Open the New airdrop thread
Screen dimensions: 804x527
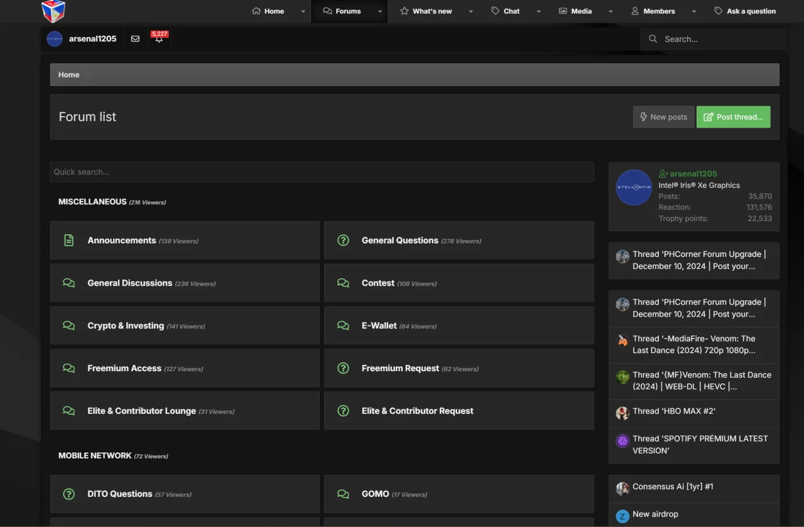pos(655,514)
